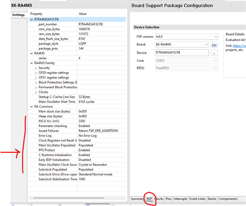Switch to the Event Links tab
The width and height of the screenshot is (246, 206).
pyautogui.click(x=197, y=199)
